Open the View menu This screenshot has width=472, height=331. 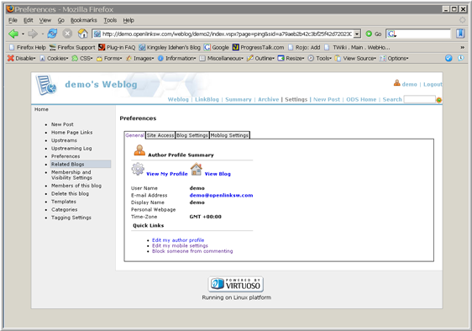45,20
